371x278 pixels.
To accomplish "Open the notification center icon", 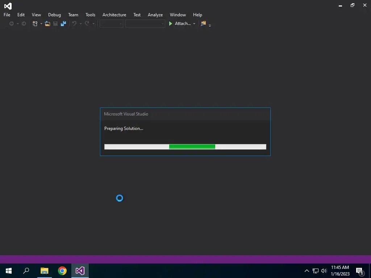I will click(x=359, y=271).
